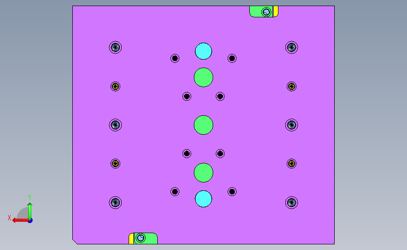Select the bottom-right blue socket screw
The height and width of the screenshot is (250, 407).
pos(292,203)
